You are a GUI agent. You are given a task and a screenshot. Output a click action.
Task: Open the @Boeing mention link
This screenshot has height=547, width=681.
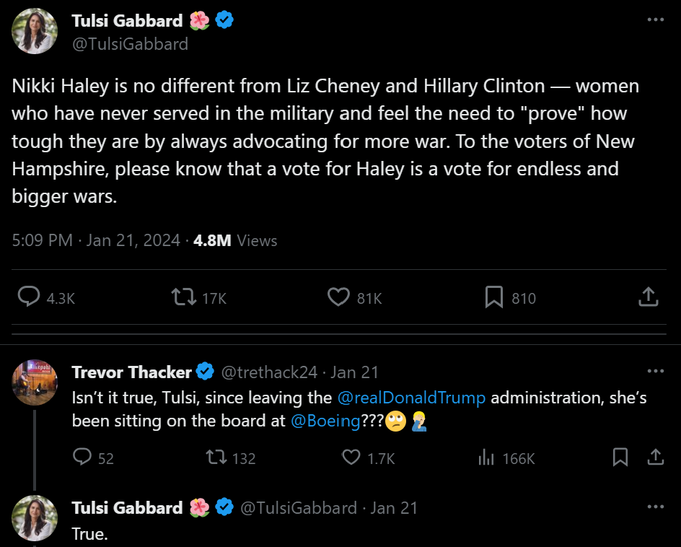click(325, 421)
